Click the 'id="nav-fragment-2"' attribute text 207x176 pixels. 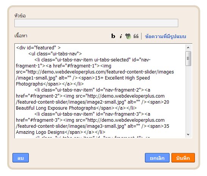(118, 90)
